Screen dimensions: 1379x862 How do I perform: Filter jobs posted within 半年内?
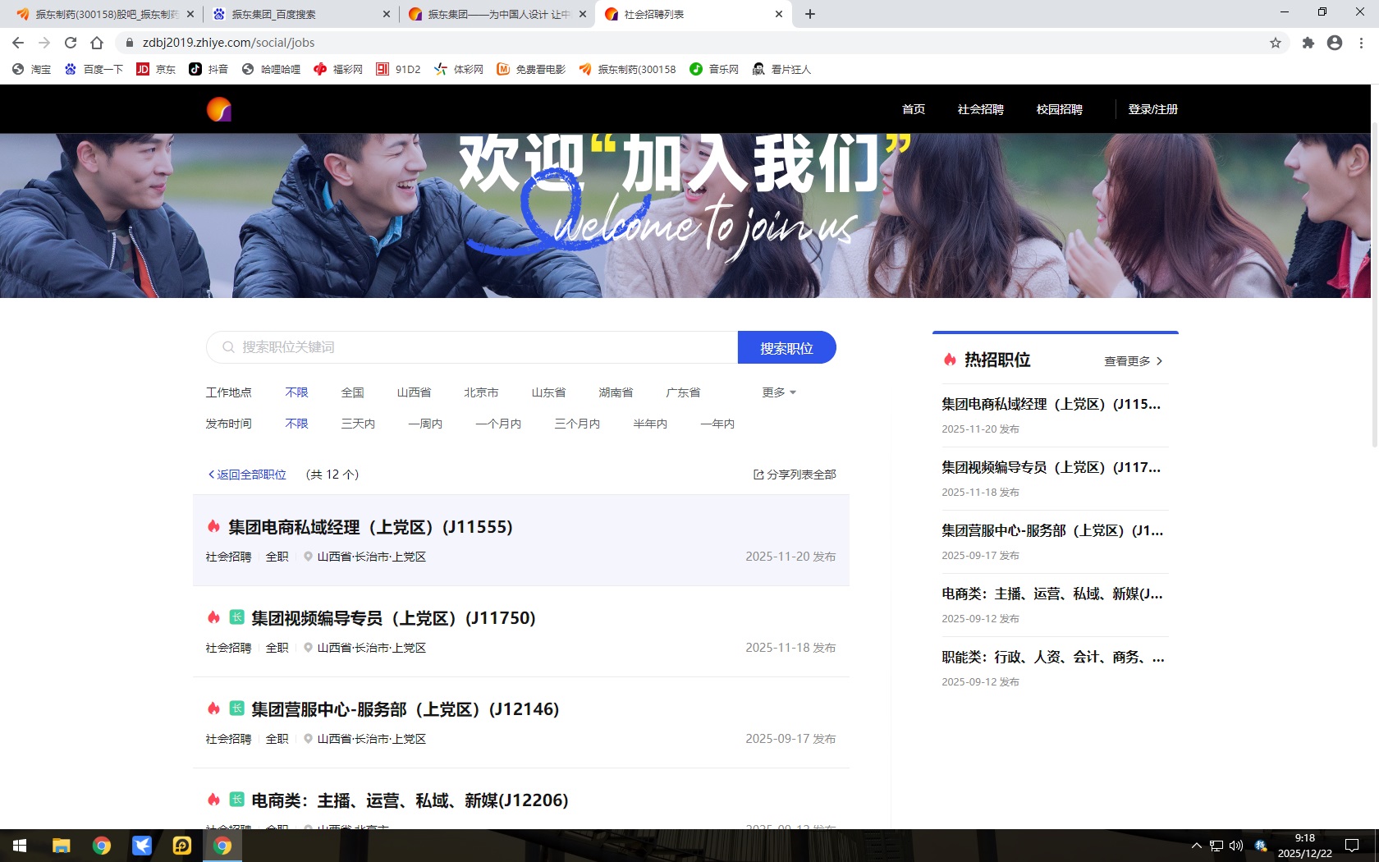pos(650,424)
